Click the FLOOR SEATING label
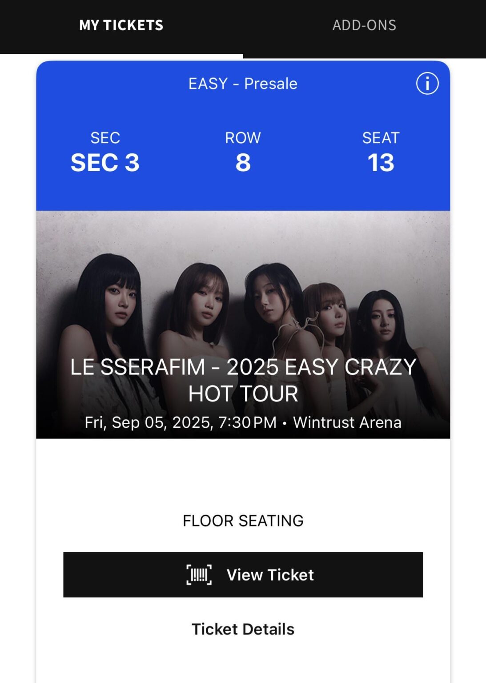 (x=243, y=521)
